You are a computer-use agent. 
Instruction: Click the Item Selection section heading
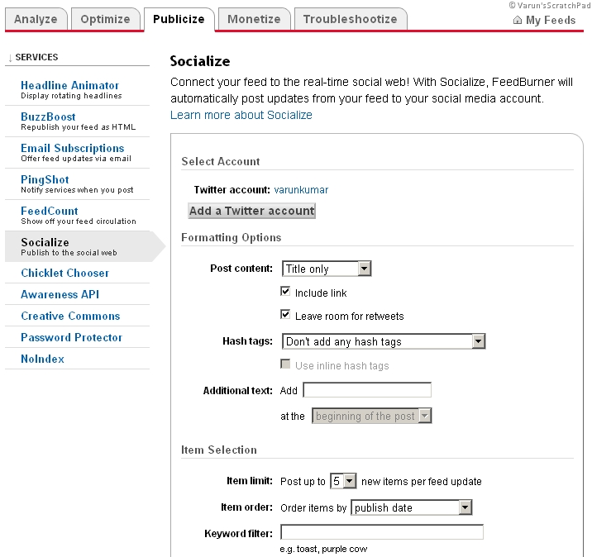219,450
